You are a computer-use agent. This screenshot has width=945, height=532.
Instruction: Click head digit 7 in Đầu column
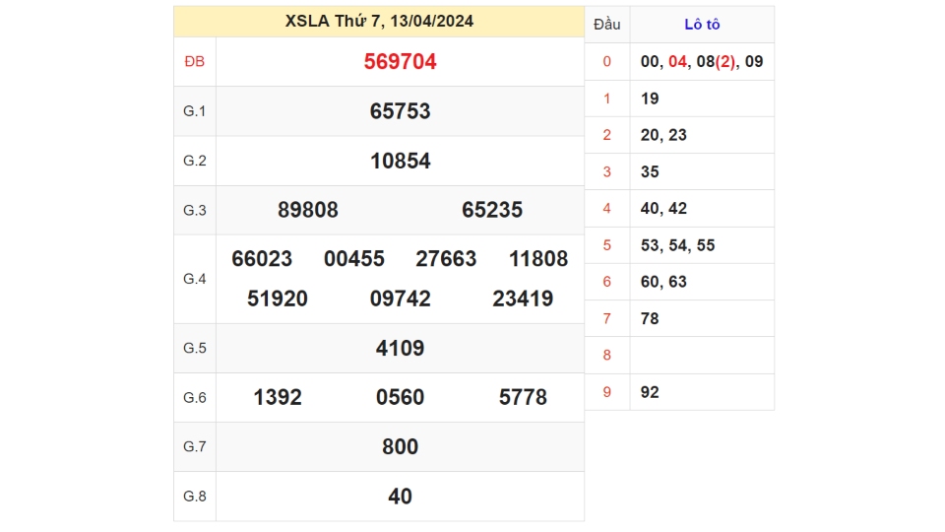[x=607, y=318]
